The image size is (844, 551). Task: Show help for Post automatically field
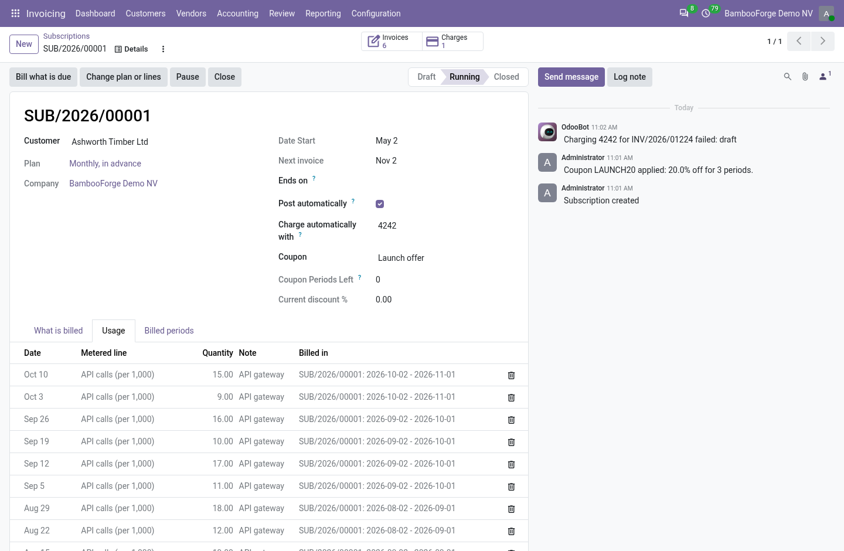click(353, 201)
